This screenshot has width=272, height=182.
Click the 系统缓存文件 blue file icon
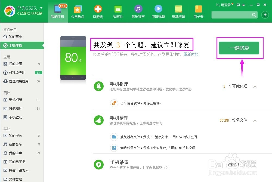tap(115, 137)
